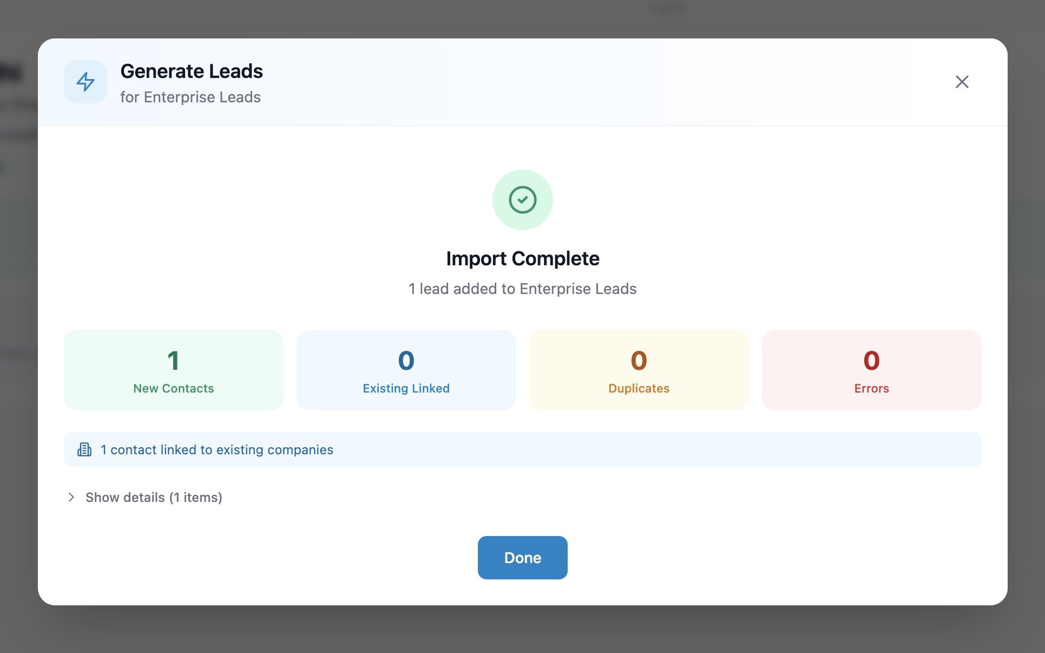Screen dimensions: 1045x653
Task: Select the Errors stat card
Action: pyautogui.click(x=872, y=370)
